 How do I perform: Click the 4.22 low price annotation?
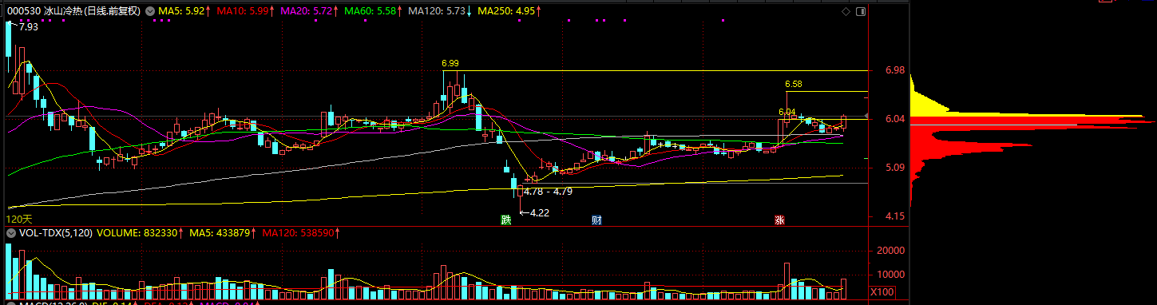tap(539, 213)
